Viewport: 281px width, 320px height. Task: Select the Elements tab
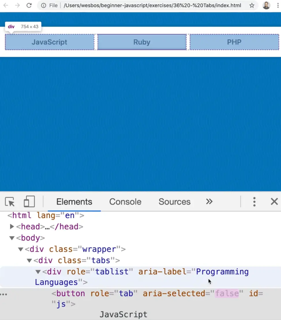(x=74, y=202)
